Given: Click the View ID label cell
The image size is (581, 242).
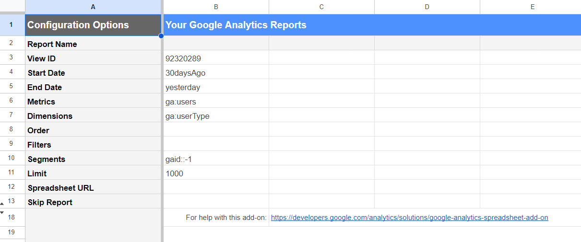Looking at the screenshot, I should (x=93, y=58).
